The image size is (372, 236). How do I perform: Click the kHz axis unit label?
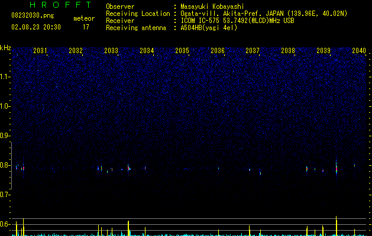(5, 48)
